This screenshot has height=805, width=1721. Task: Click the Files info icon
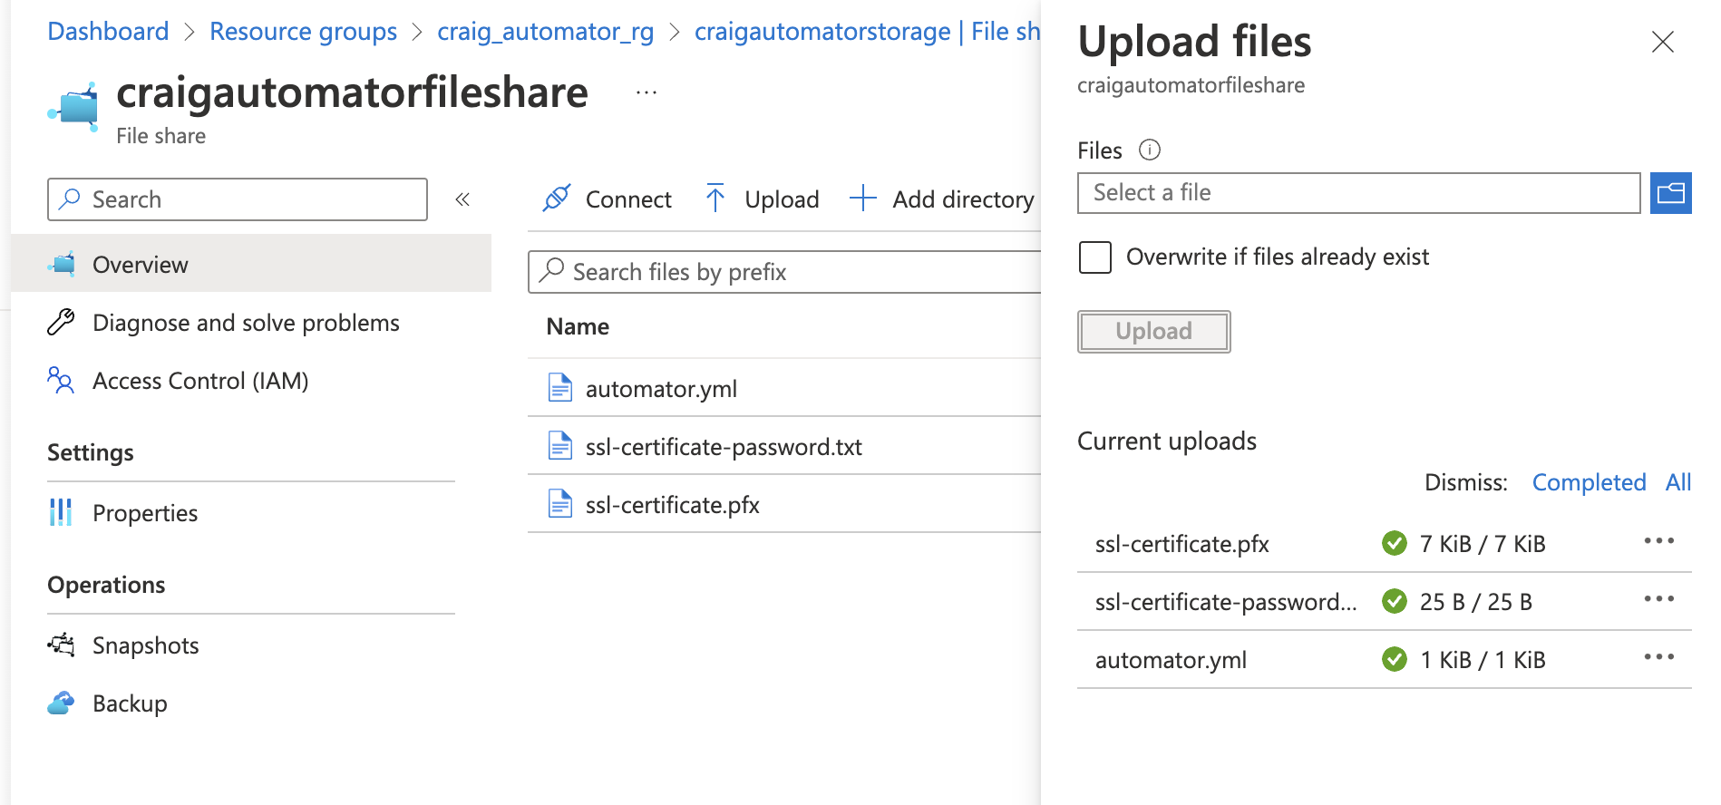coord(1149,150)
